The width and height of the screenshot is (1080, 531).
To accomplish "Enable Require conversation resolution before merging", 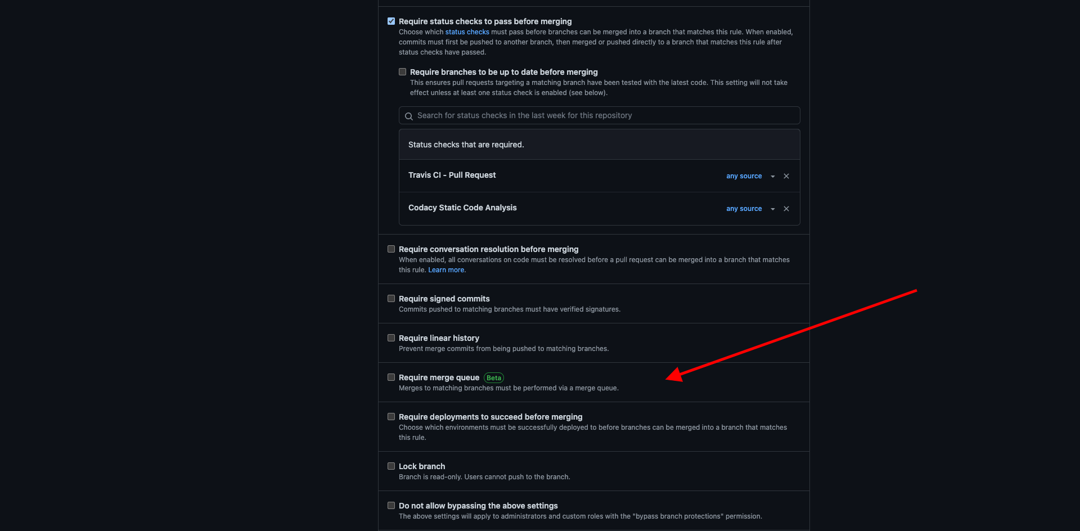I will pyautogui.click(x=391, y=248).
